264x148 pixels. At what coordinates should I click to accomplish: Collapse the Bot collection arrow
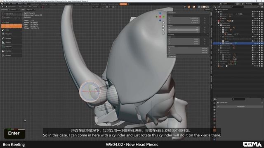[x=217, y=12]
